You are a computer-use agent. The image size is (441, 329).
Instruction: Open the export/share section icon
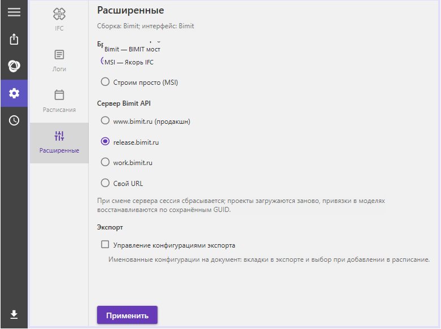click(14, 39)
